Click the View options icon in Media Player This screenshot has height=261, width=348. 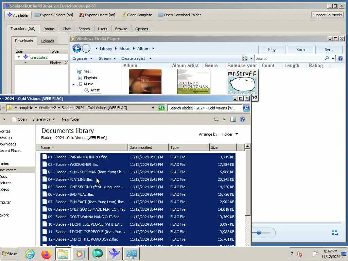[245, 58]
